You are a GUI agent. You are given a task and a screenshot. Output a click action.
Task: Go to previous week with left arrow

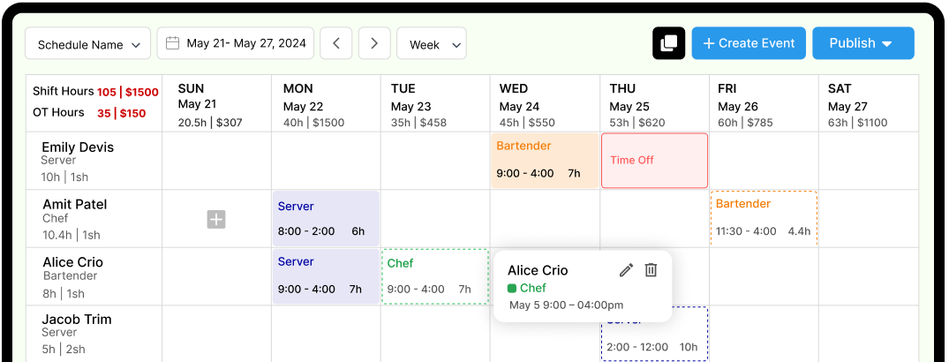pos(336,43)
